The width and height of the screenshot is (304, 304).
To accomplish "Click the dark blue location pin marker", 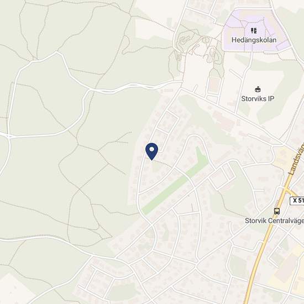I will [151, 151].
